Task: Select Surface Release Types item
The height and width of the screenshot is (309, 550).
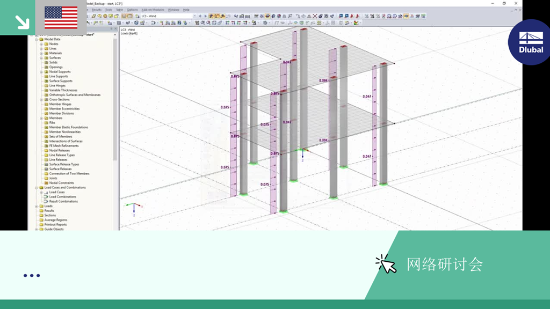Action: [x=64, y=164]
